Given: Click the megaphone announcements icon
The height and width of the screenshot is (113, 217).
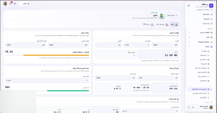Looking at the screenshot, I should point(15,4).
